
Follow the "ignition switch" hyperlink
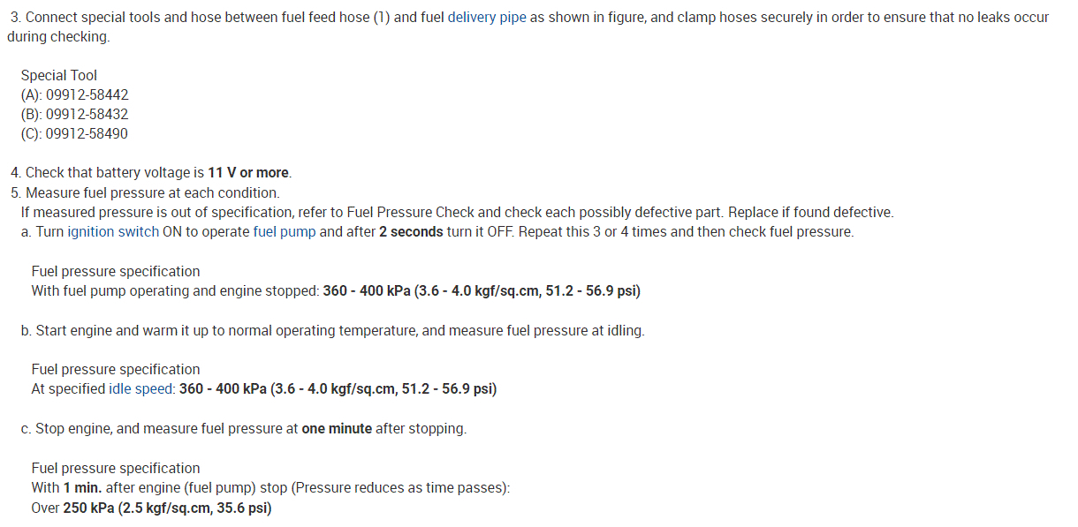(113, 232)
